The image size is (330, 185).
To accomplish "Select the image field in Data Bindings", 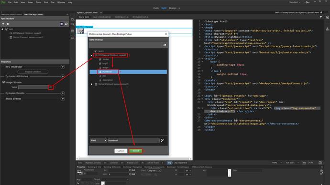I will pyautogui.click(x=105, y=68).
